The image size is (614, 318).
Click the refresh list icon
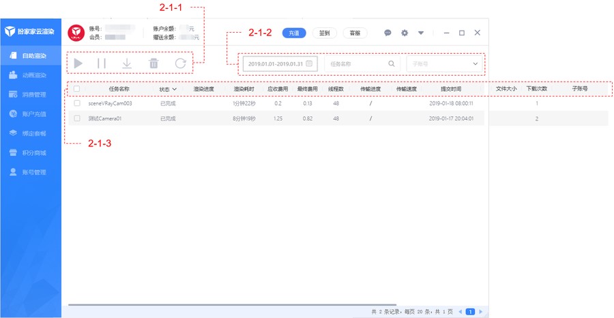(x=180, y=63)
